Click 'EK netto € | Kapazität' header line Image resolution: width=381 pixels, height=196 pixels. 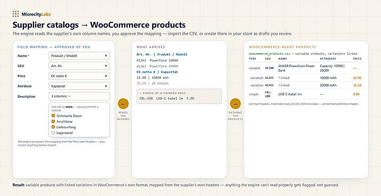coord(157,72)
